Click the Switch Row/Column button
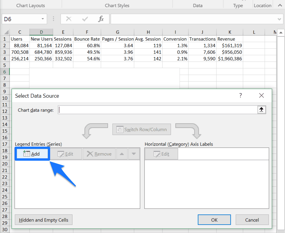Viewport: 285px width, 233px height. click(141, 129)
